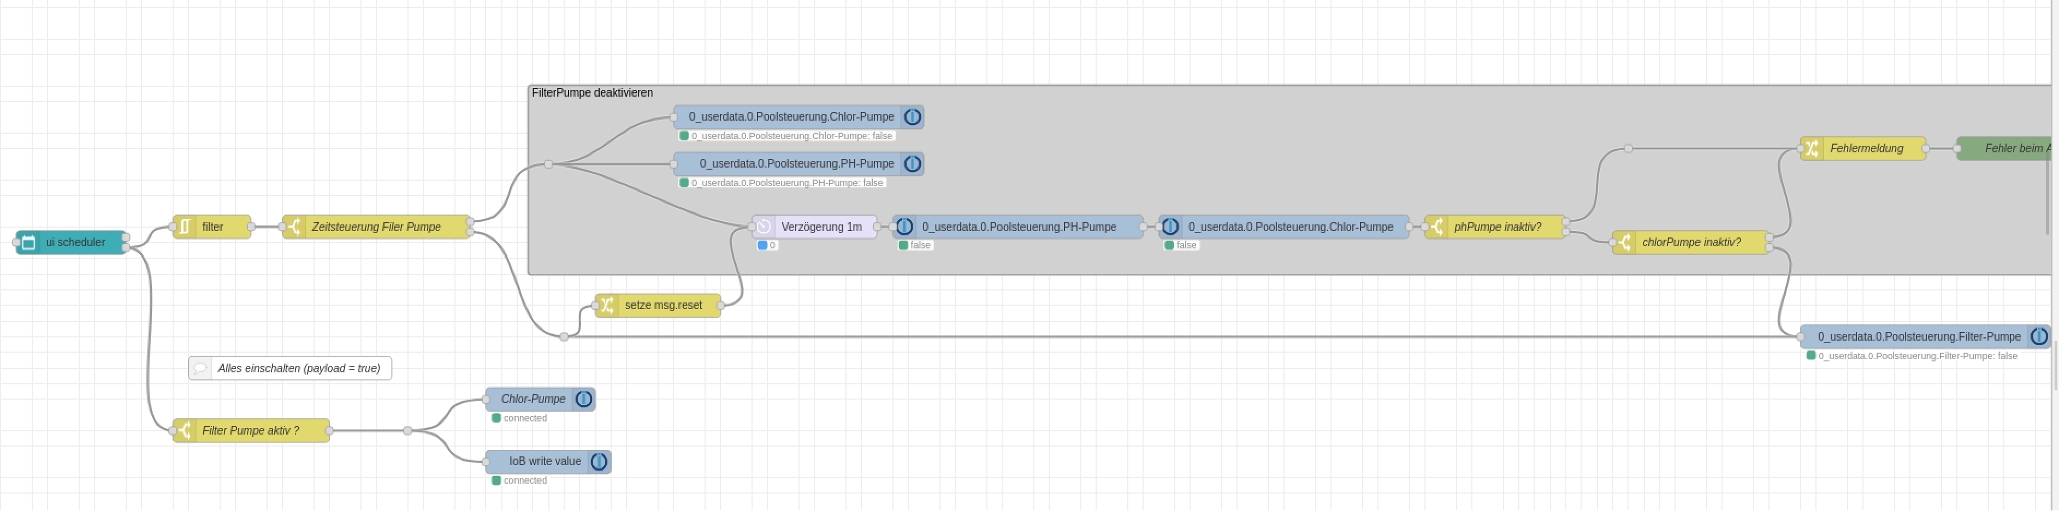This screenshot has width=2059, height=511.
Task: Click the output port of filter node
Action: (251, 227)
